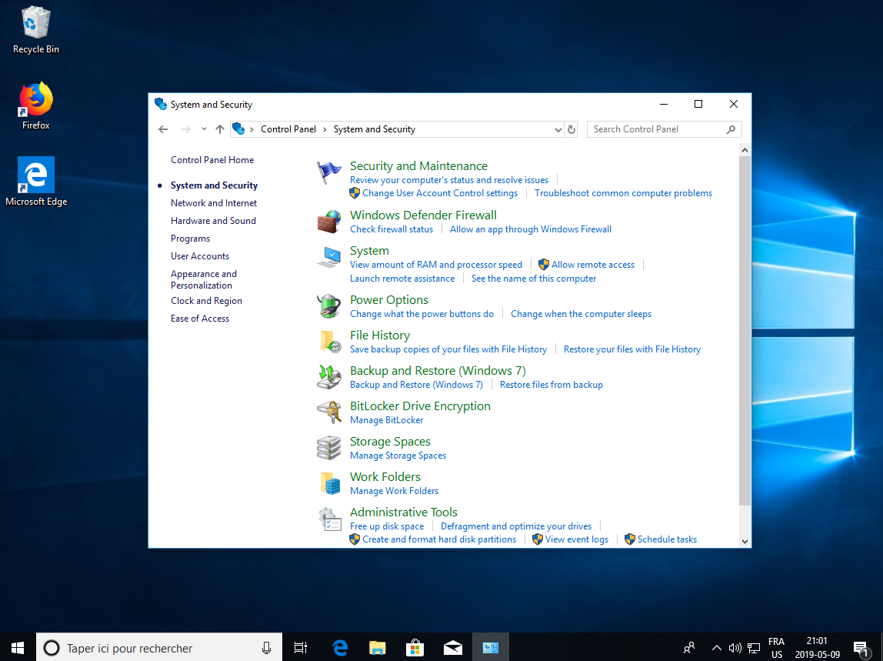
Task: Navigate up one level with up arrow
Action: pos(220,129)
